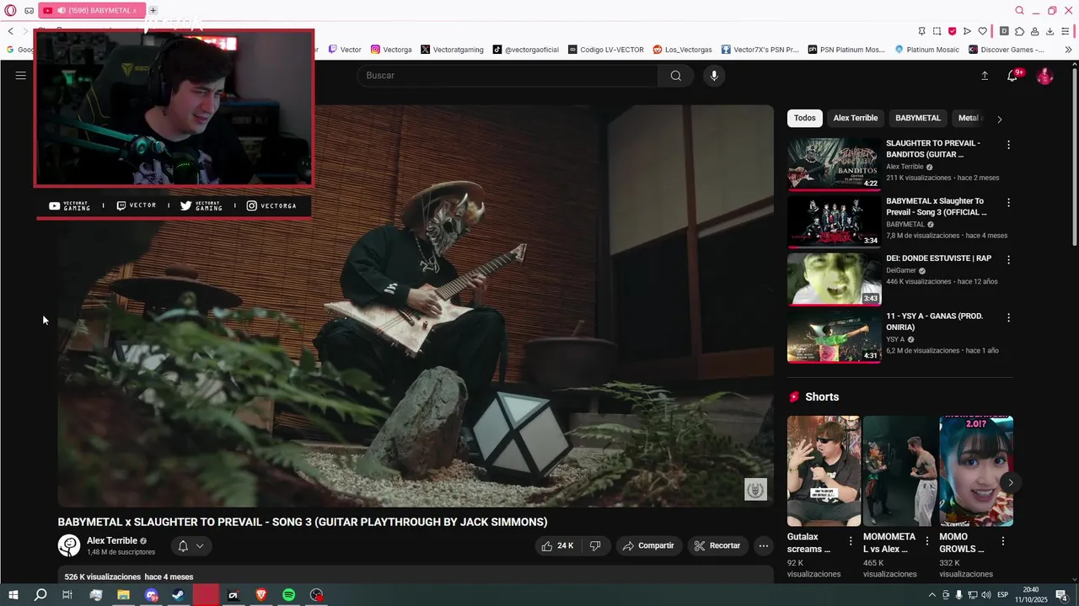Select the BABYMETAL browser tab

(91, 10)
